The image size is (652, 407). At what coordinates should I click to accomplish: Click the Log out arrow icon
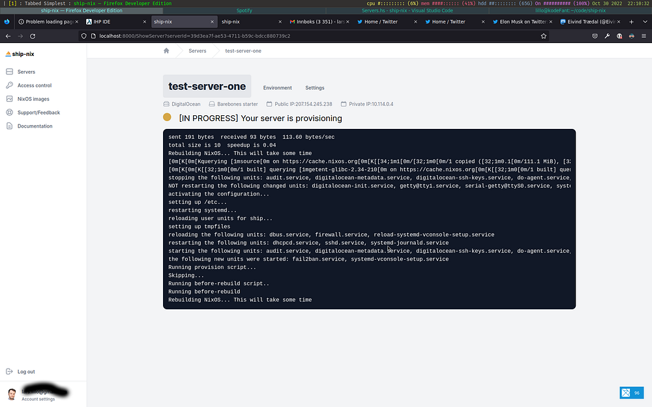coord(10,371)
